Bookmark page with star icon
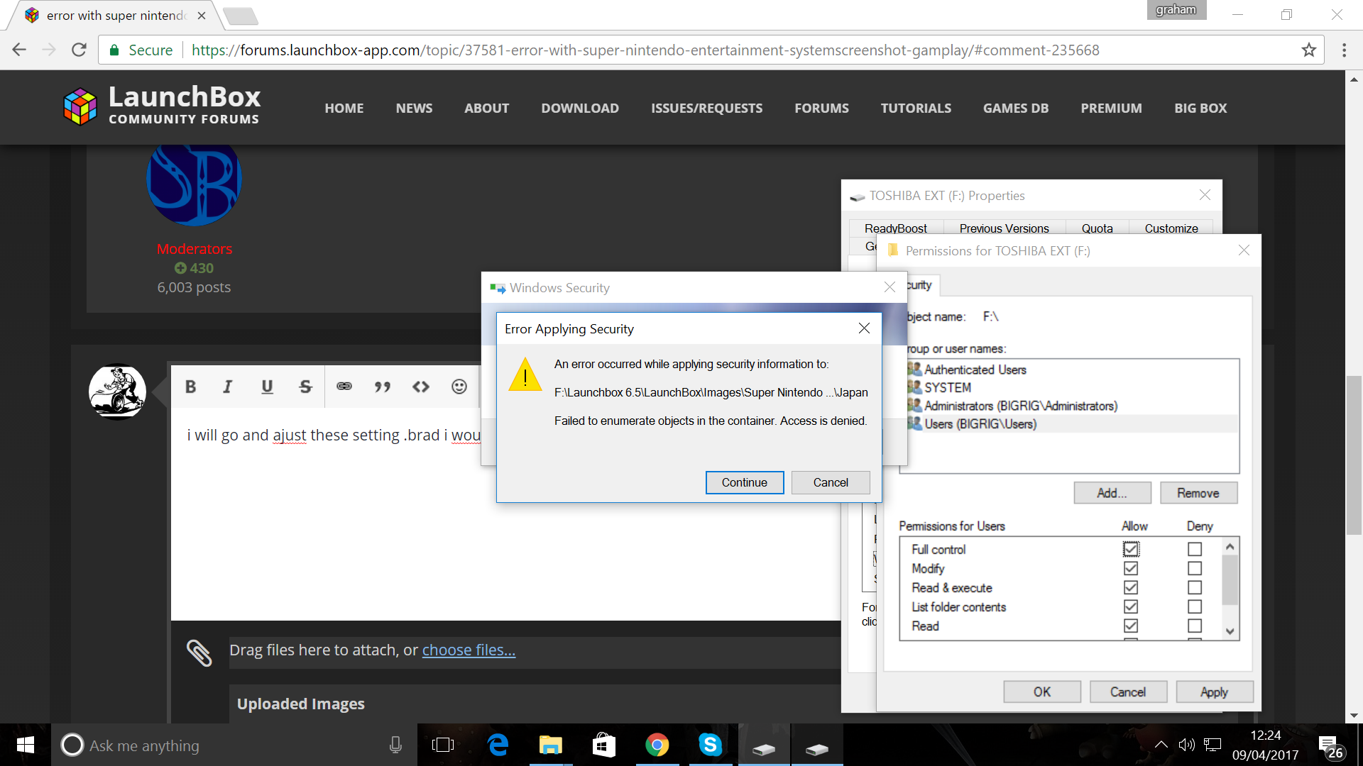The image size is (1363, 766). (x=1308, y=50)
